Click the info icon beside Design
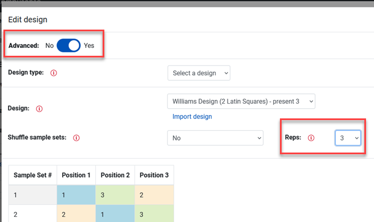 tap(39, 109)
